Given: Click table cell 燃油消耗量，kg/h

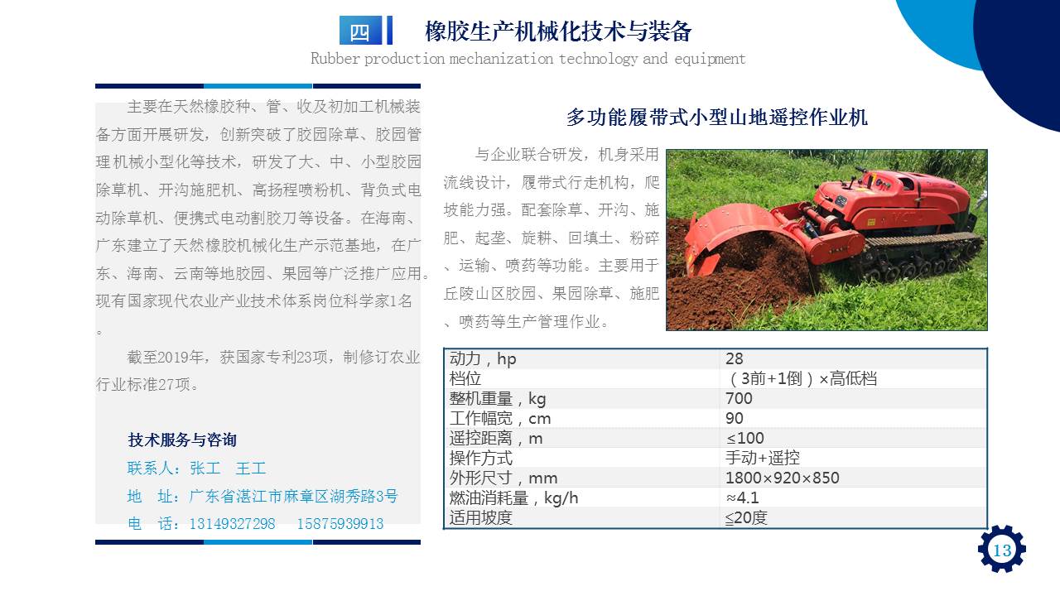Looking at the screenshot, I should 583,497.
